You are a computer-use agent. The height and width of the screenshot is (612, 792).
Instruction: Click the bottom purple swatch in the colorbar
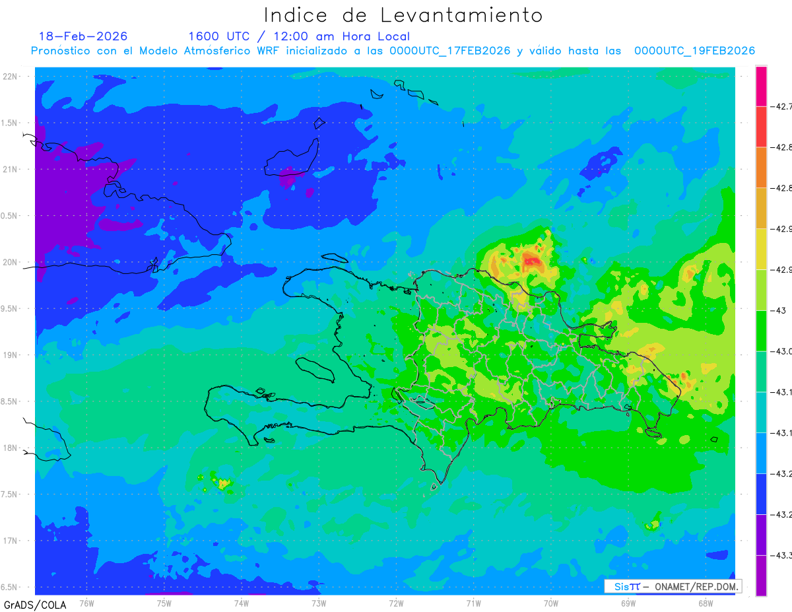(x=761, y=576)
